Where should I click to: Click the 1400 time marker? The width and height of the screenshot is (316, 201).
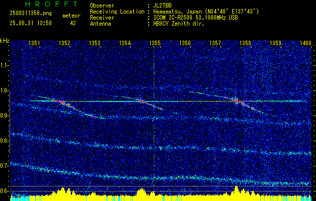point(306,43)
